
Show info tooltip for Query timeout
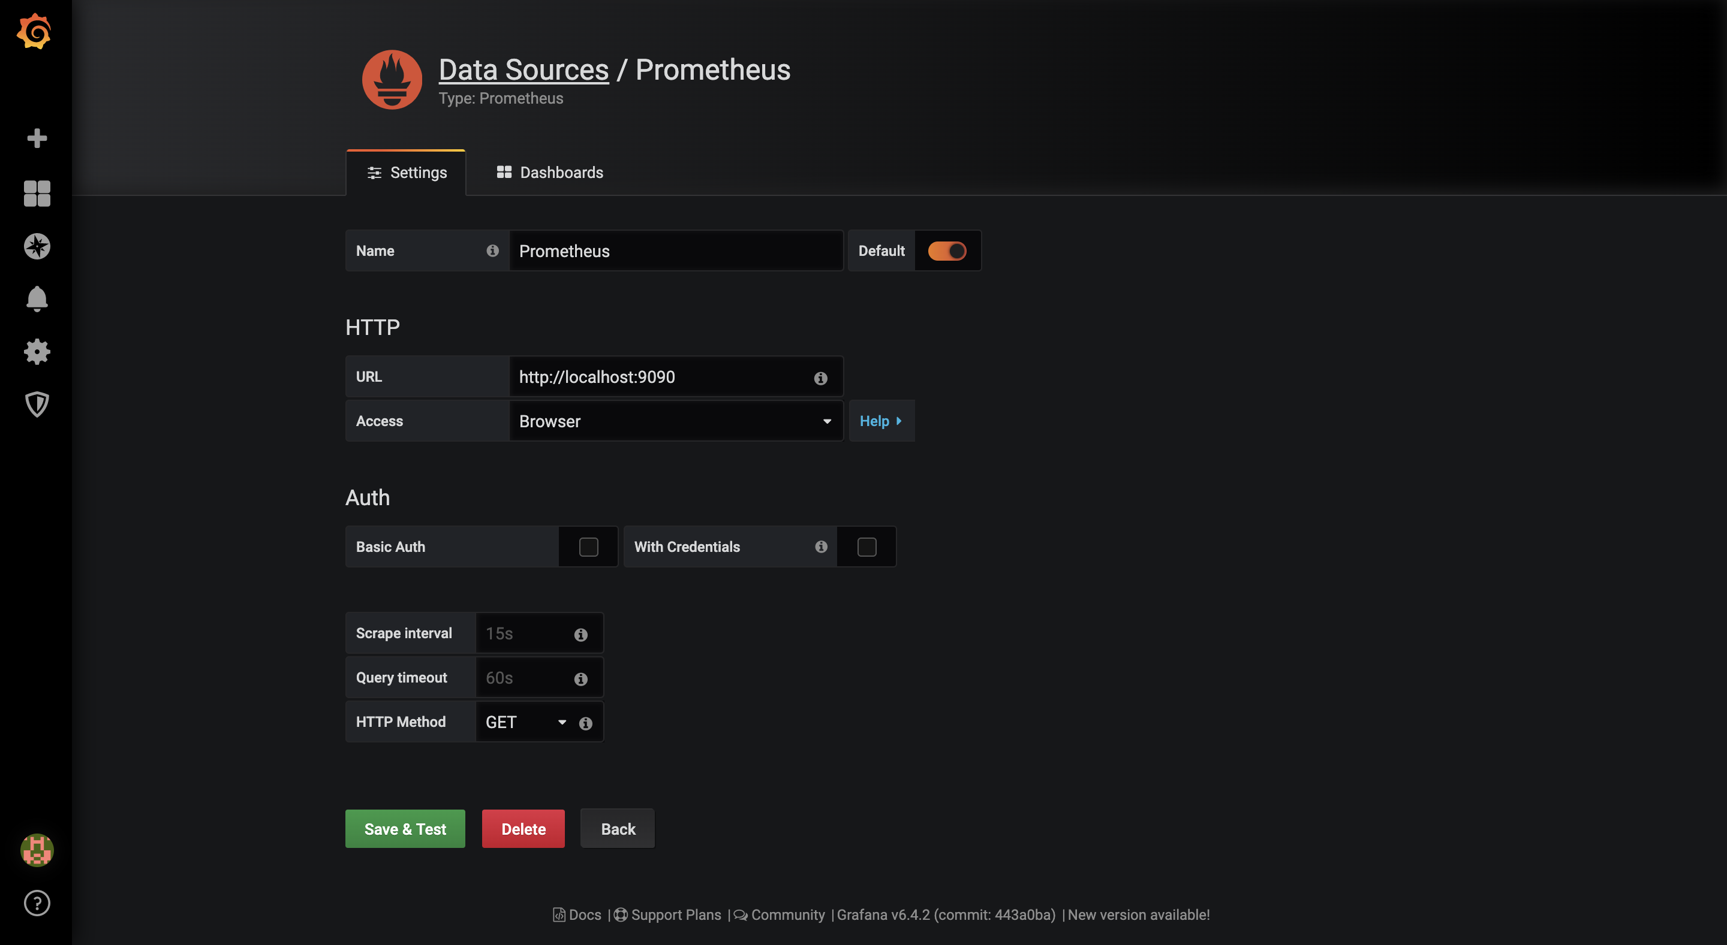[x=581, y=679]
